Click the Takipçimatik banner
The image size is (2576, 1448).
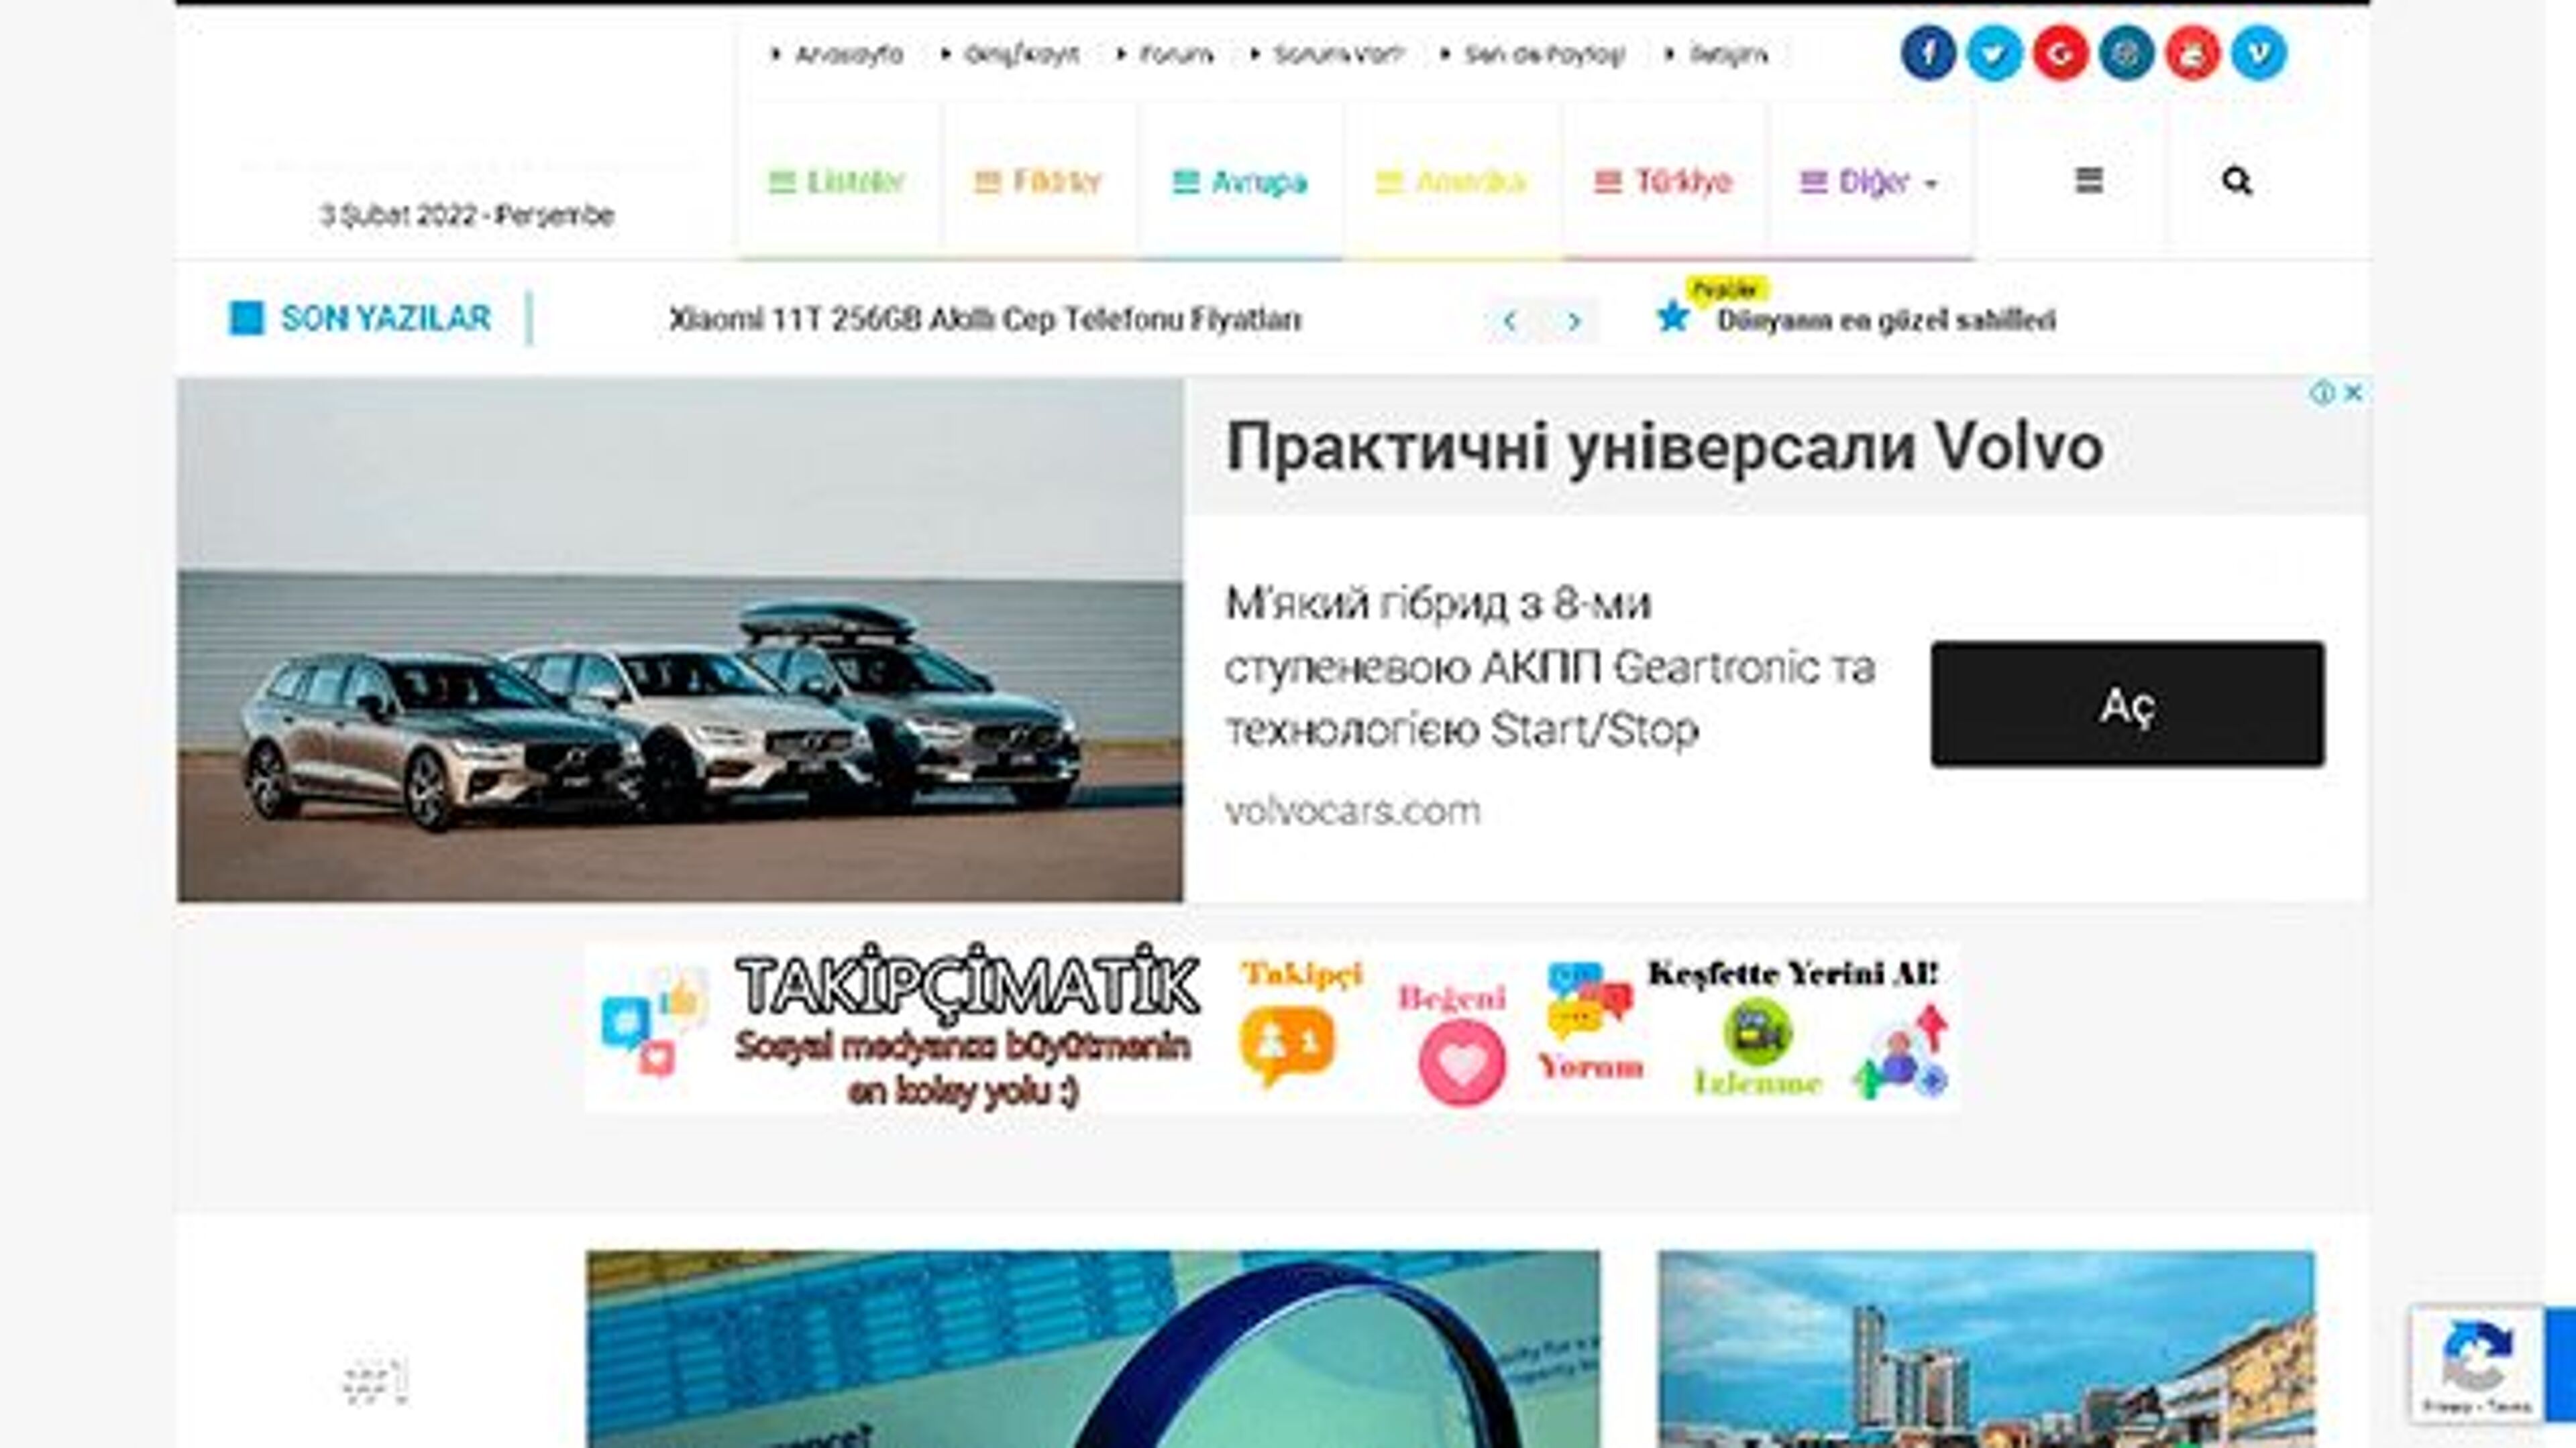tap(1271, 1026)
